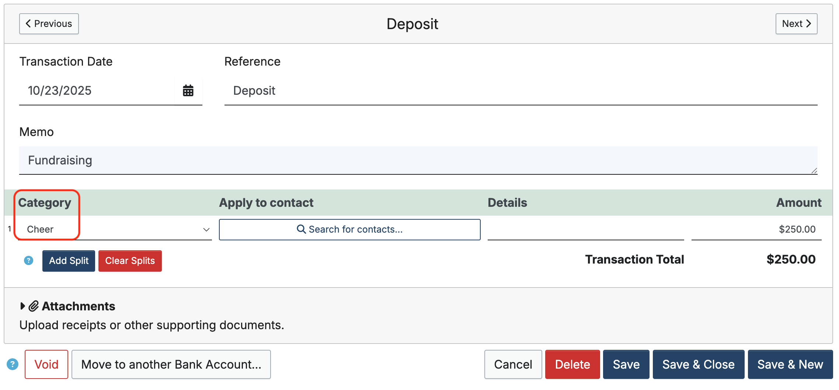Go to the Next transaction
Image resolution: width=839 pixels, height=390 pixels.
click(x=796, y=24)
